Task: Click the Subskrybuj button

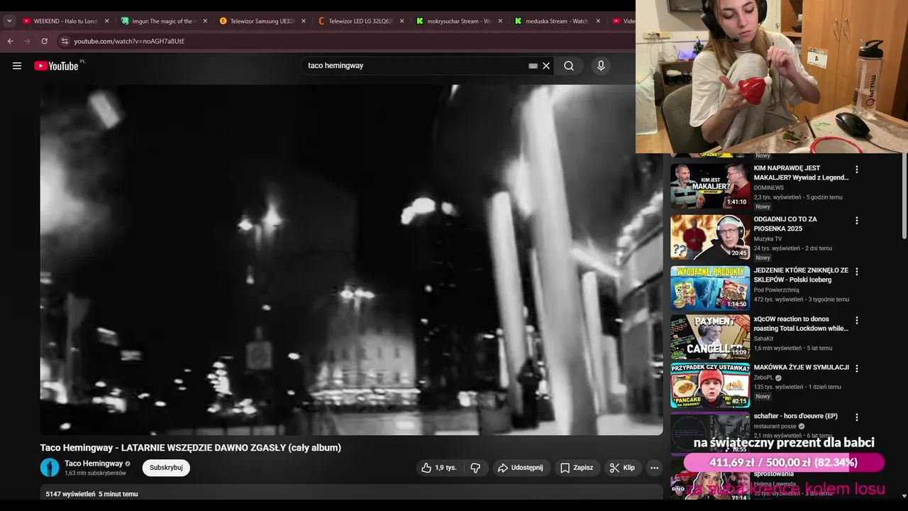Action: 166,468
